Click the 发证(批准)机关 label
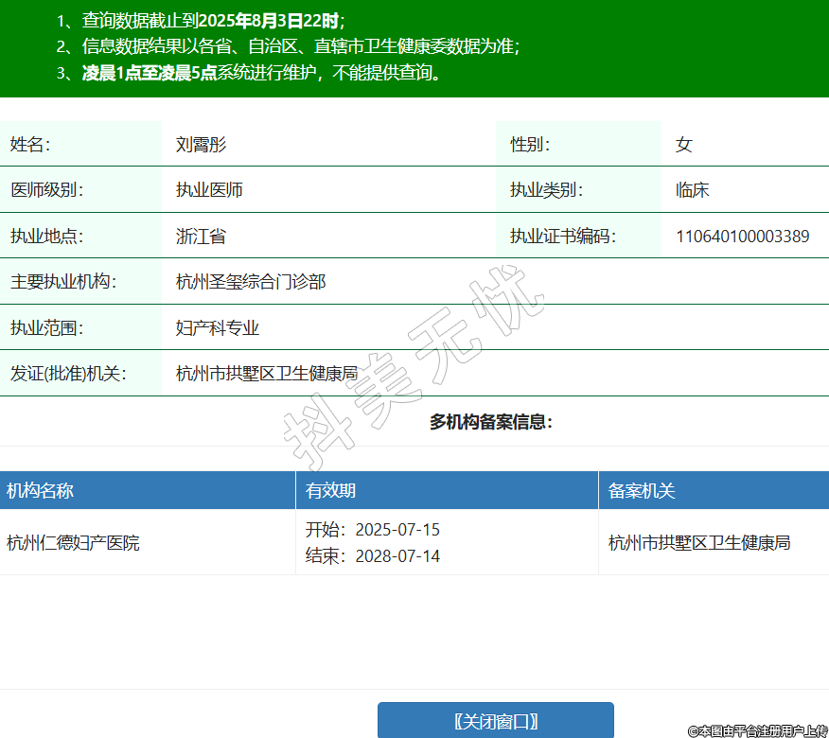 [68, 374]
